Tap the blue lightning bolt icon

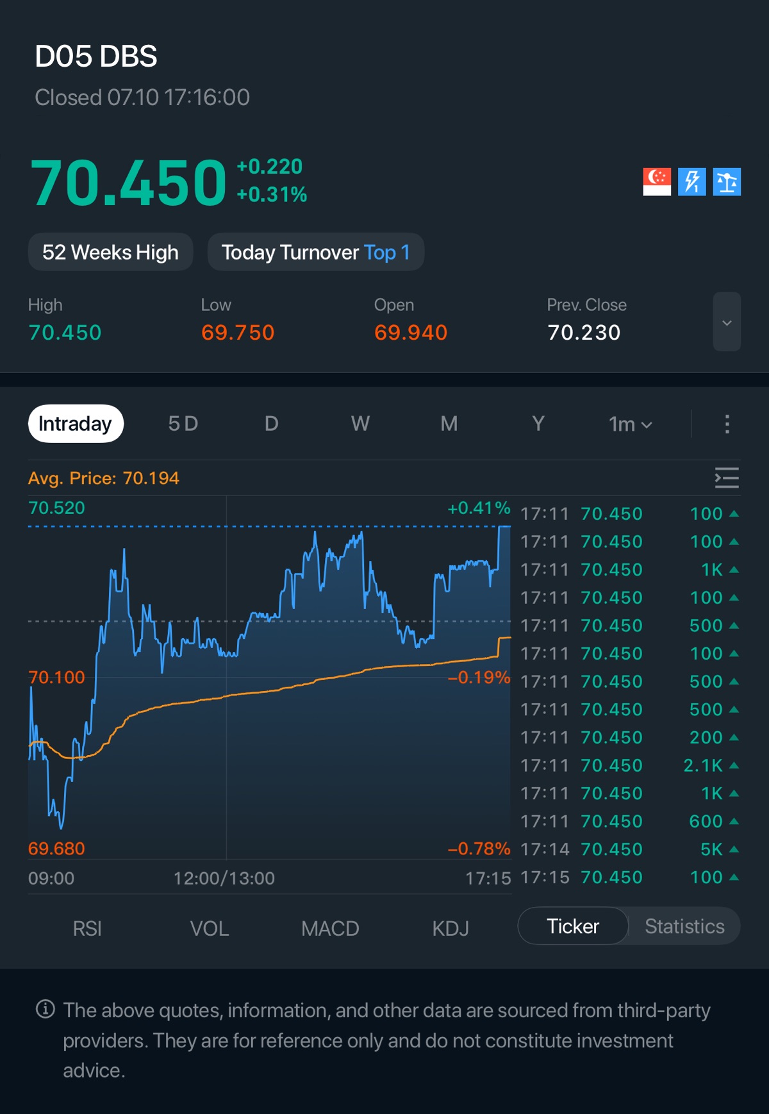pyautogui.click(x=692, y=181)
